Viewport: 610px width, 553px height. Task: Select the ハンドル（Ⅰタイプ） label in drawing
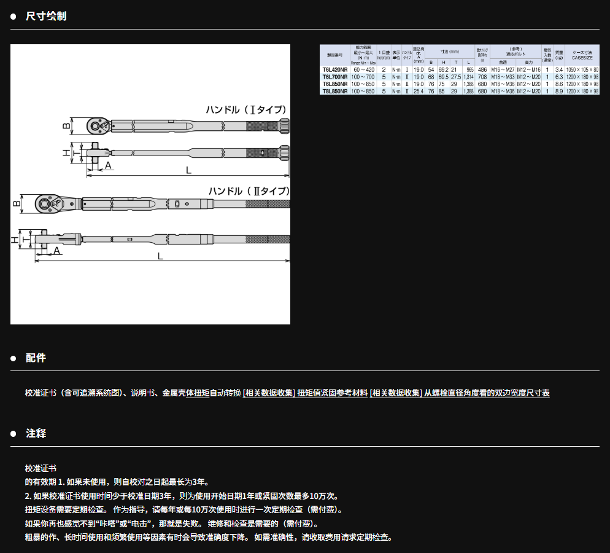(246, 110)
